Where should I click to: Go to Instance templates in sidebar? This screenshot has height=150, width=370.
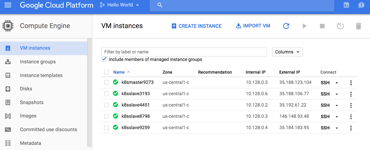click(x=44, y=75)
